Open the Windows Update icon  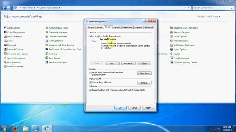[x=5, y=67]
